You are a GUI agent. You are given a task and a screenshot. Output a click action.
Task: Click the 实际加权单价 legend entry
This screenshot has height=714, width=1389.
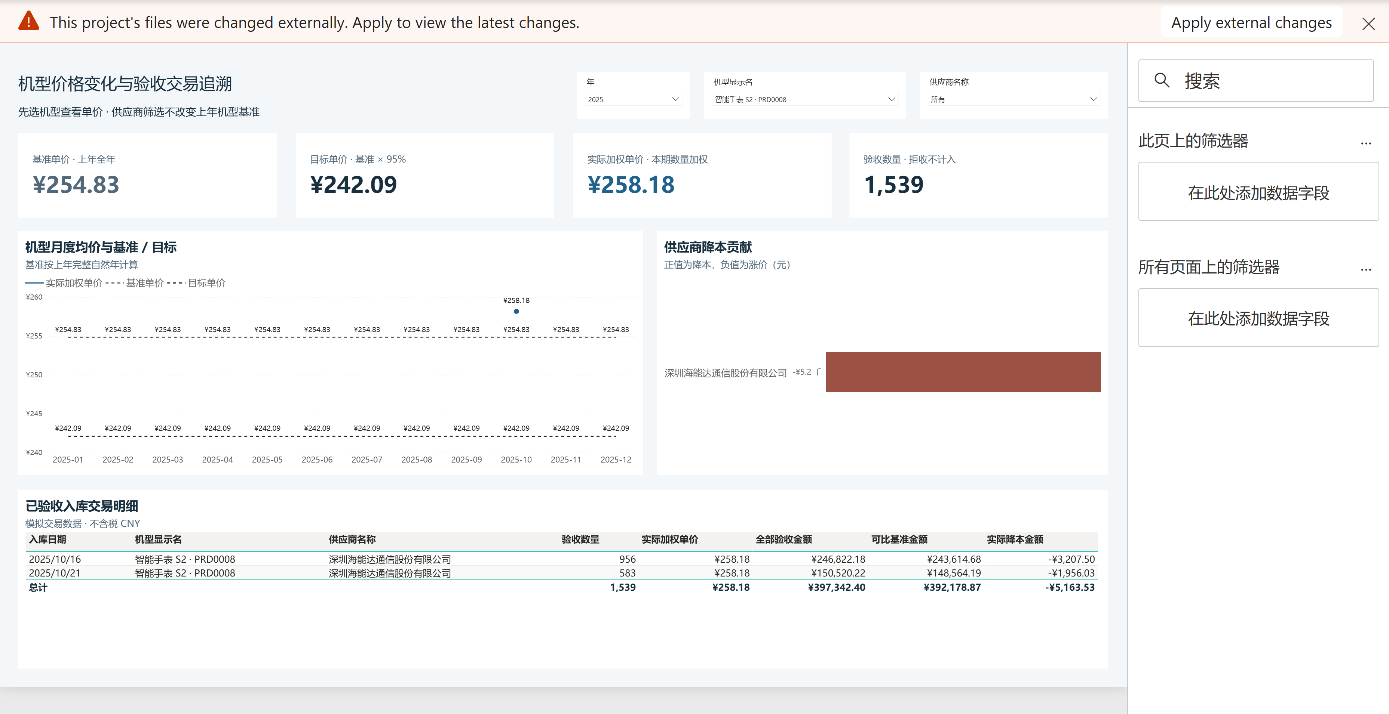tap(64, 283)
